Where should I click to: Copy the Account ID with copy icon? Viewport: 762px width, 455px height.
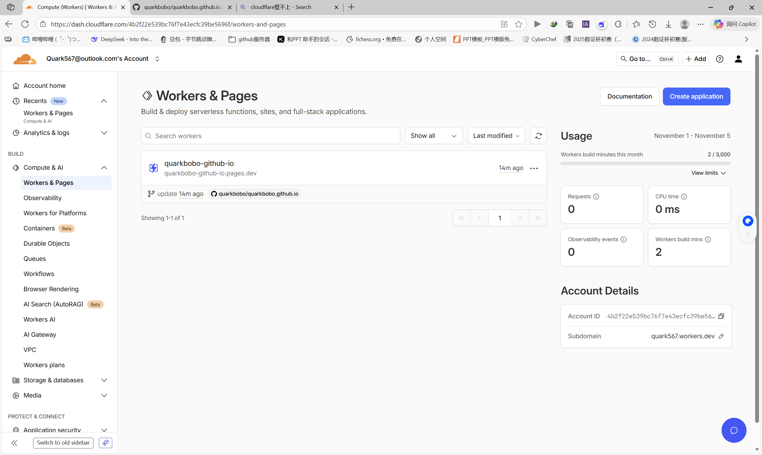[x=721, y=316]
